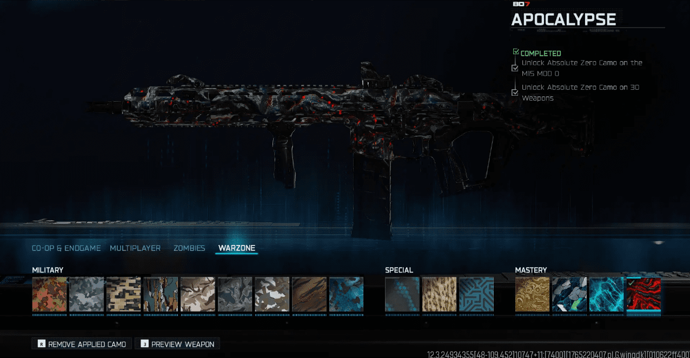Select the golden swirl Mastery camo

[x=532, y=295]
